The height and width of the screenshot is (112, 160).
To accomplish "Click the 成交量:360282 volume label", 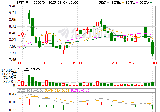I will point(30,69).
